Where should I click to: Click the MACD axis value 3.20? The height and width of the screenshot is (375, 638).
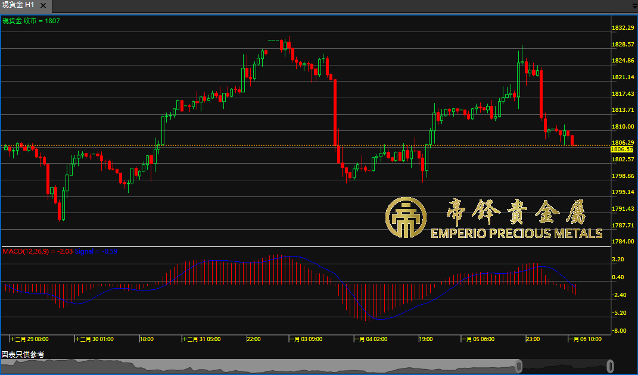point(618,259)
